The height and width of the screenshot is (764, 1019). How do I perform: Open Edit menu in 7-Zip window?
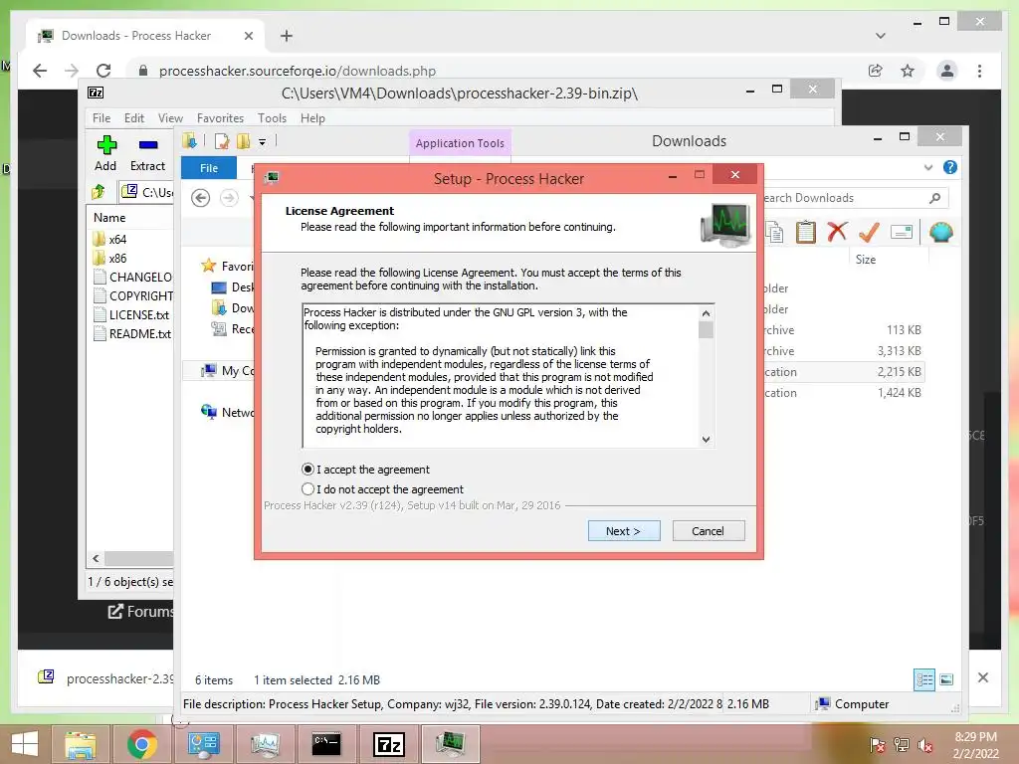pyautogui.click(x=134, y=118)
